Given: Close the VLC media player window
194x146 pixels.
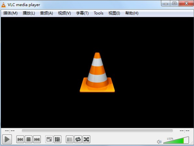Looking at the screenshot, I should point(186,3).
